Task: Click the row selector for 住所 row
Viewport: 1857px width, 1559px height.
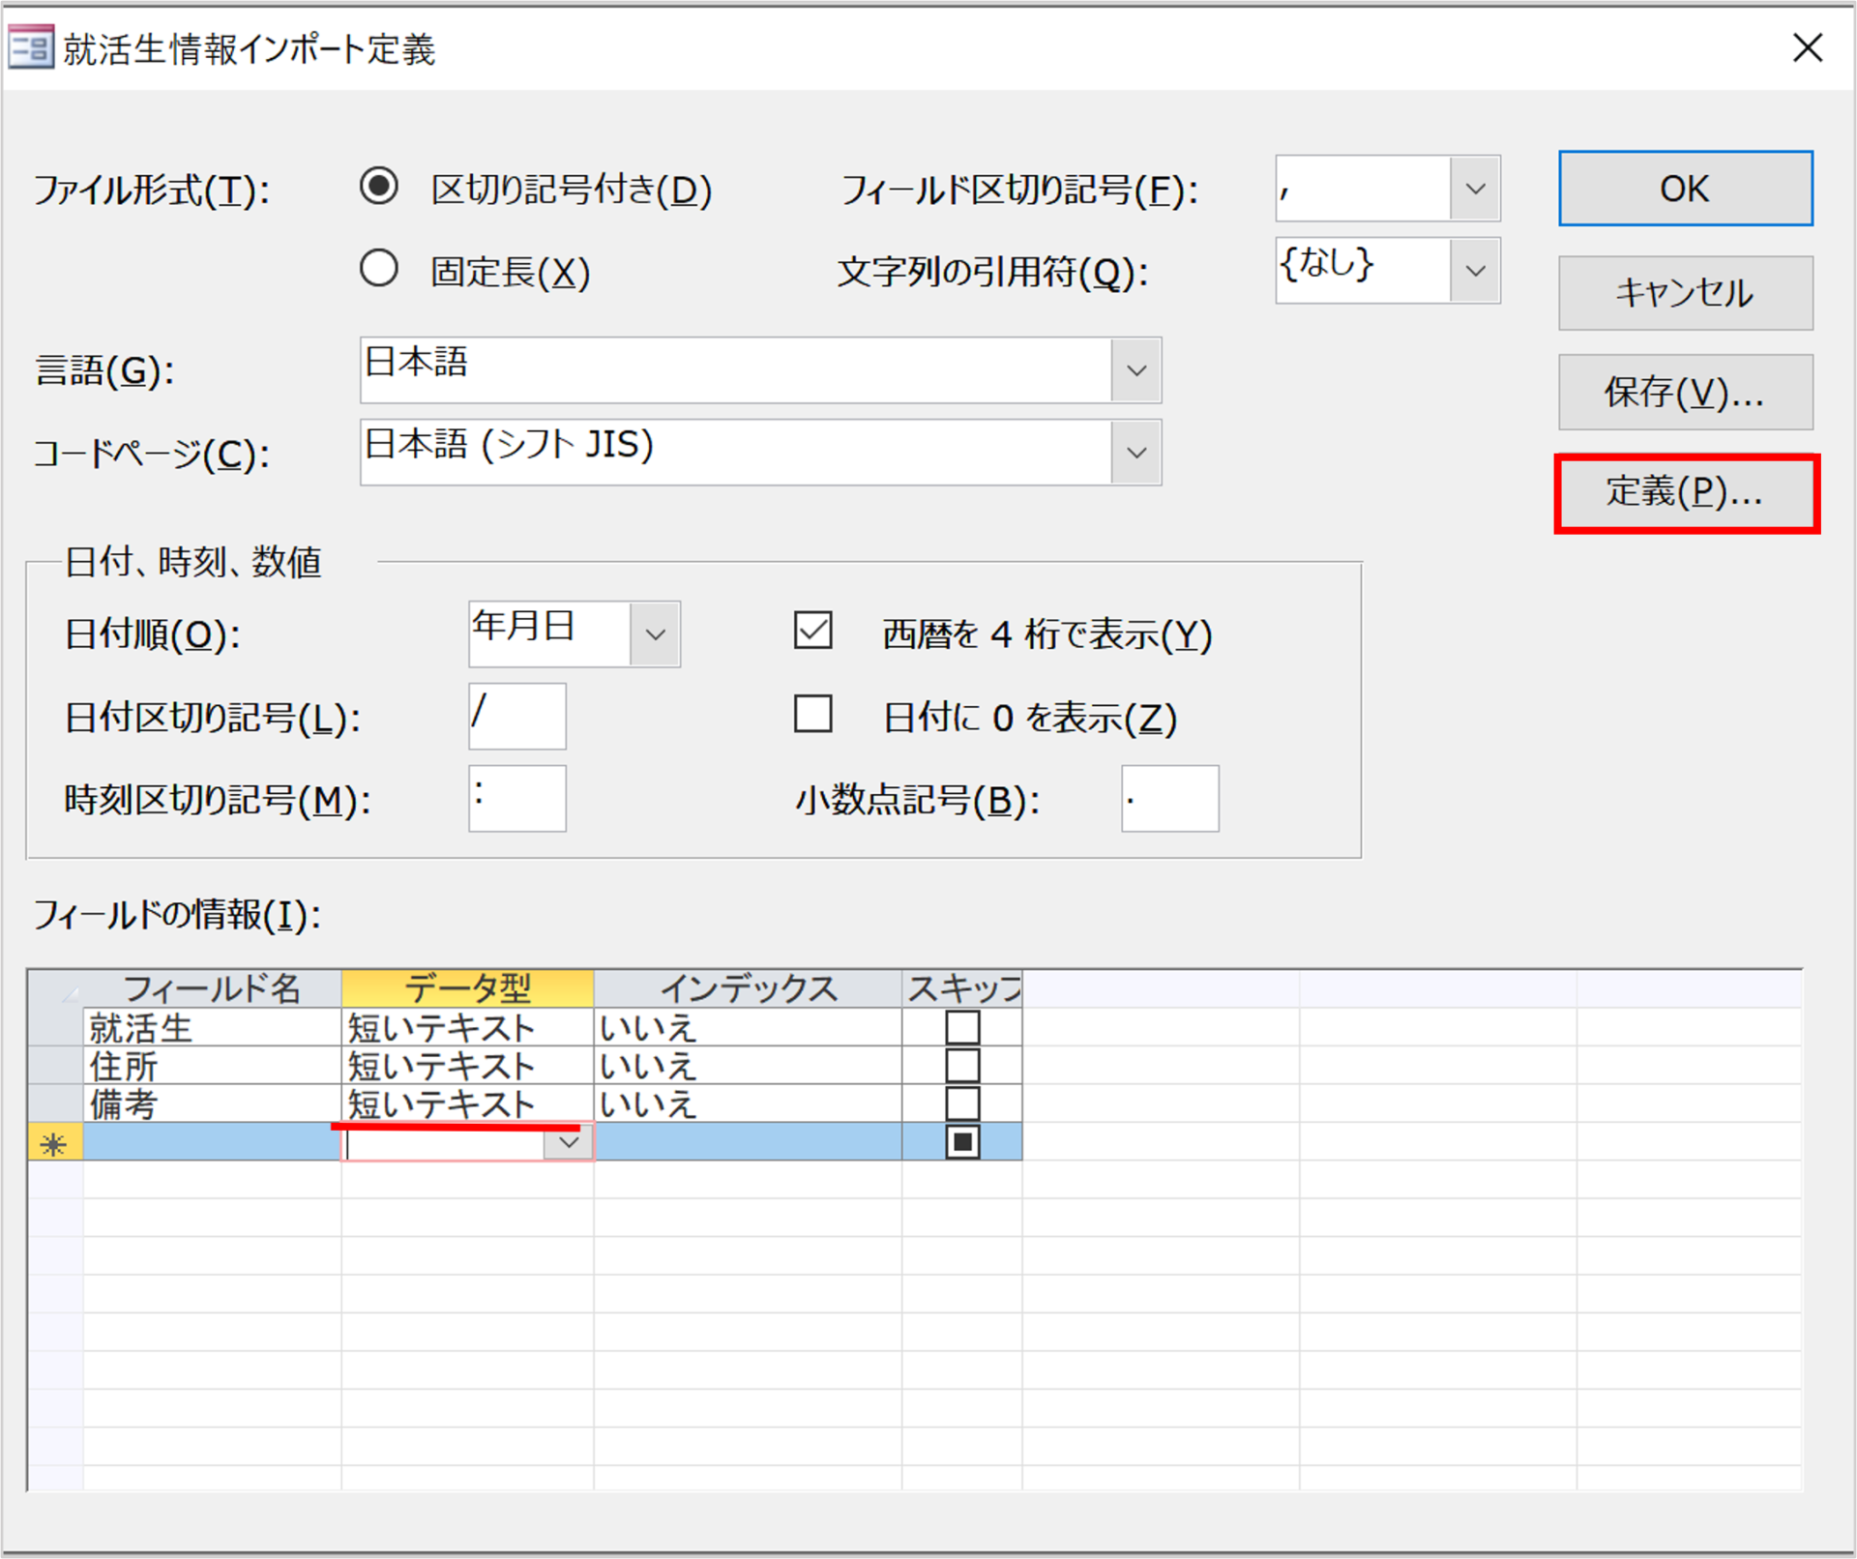Action: click(x=55, y=1065)
